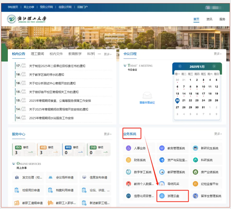Expand 更多 in the 业务系统 panel
The image size is (231, 209).
pos(218,134)
